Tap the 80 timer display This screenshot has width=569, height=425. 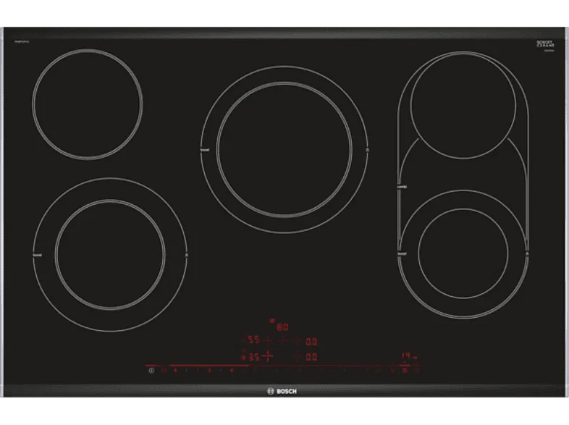click(x=282, y=327)
